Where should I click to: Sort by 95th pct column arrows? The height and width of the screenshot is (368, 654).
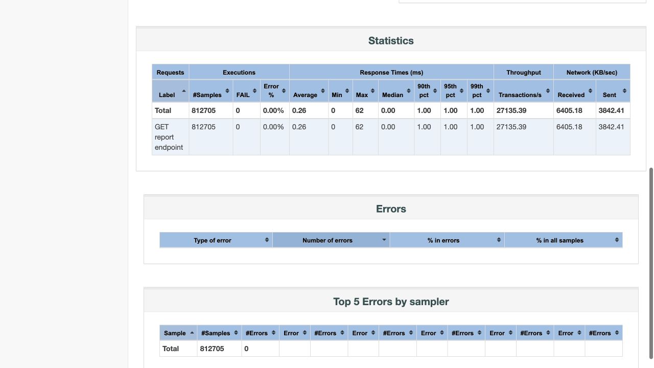pos(461,91)
